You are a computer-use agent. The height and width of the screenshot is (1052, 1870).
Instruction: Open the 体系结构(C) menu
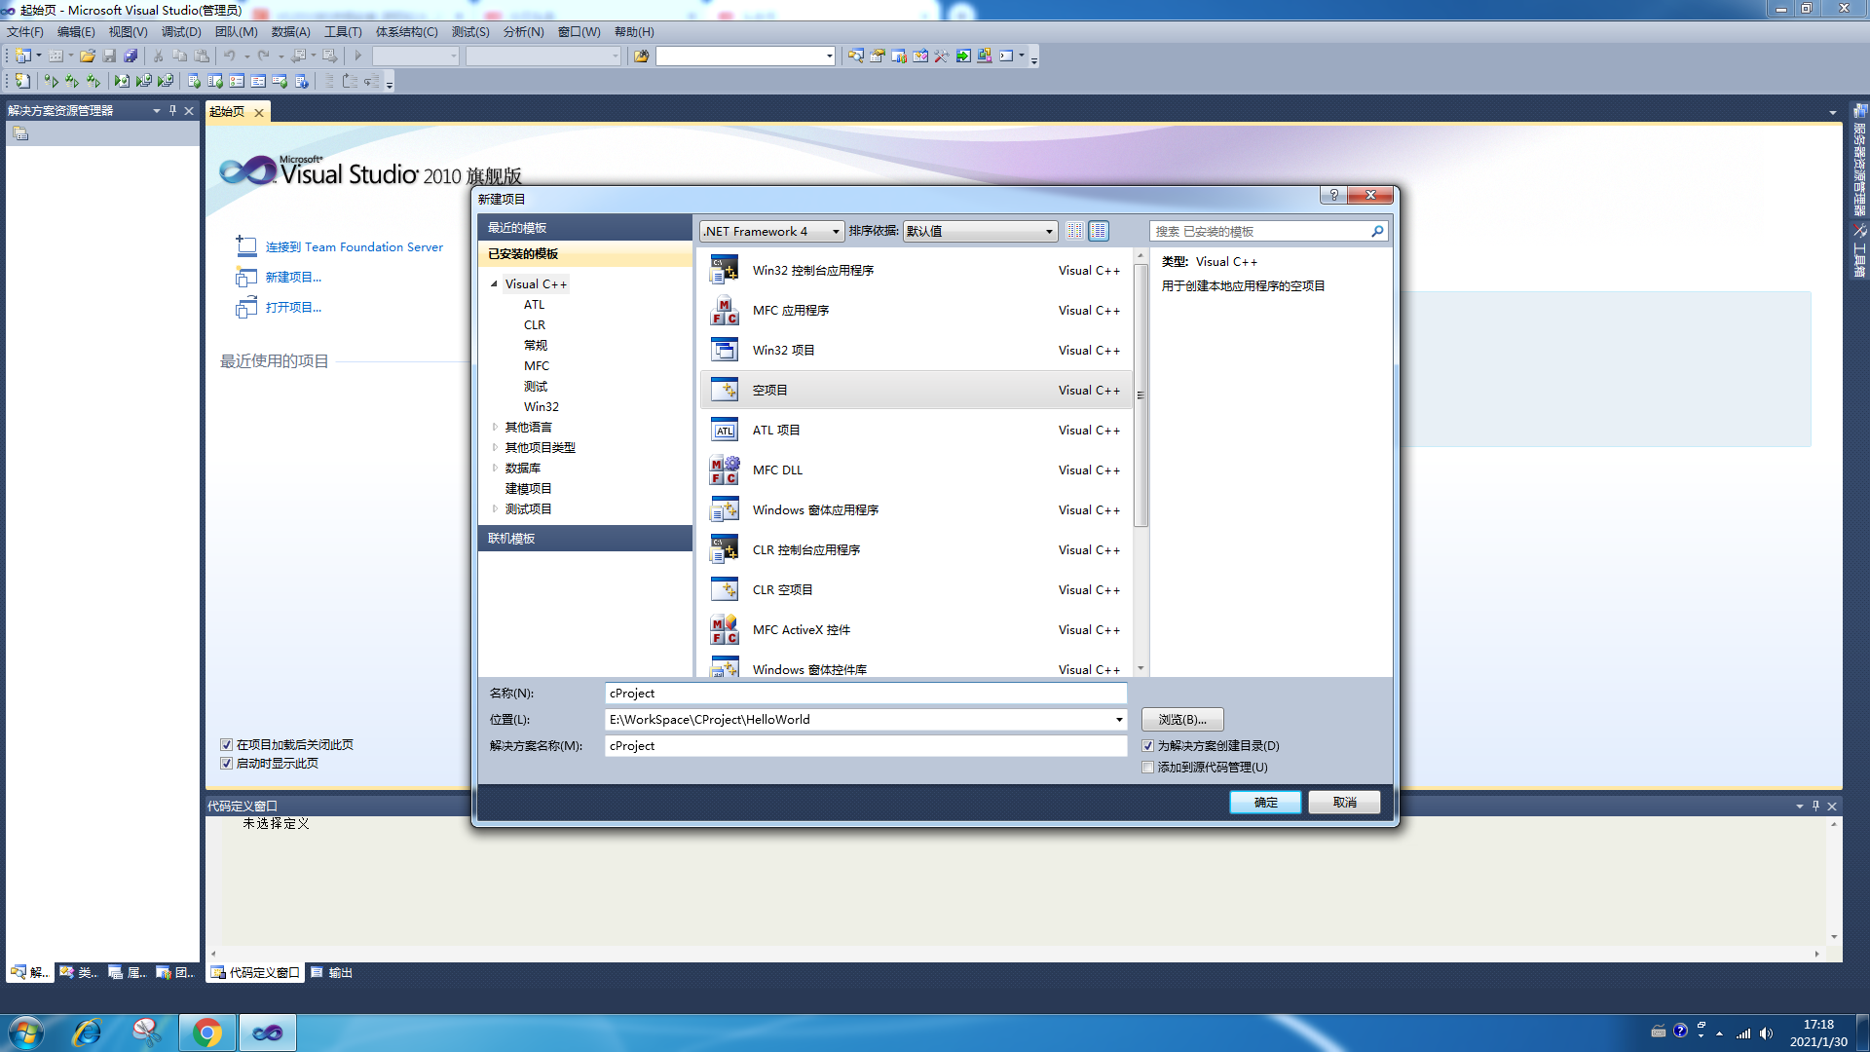tap(407, 32)
